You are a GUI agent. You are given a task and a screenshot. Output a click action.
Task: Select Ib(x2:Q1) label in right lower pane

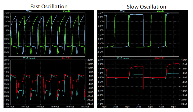pyautogui.click(x=160, y=58)
